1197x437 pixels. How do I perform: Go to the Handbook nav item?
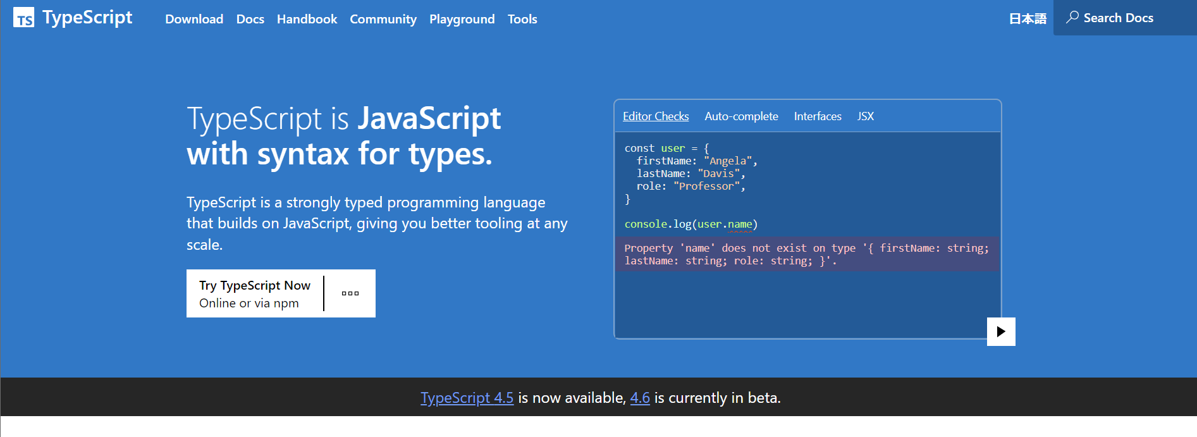pyautogui.click(x=307, y=19)
